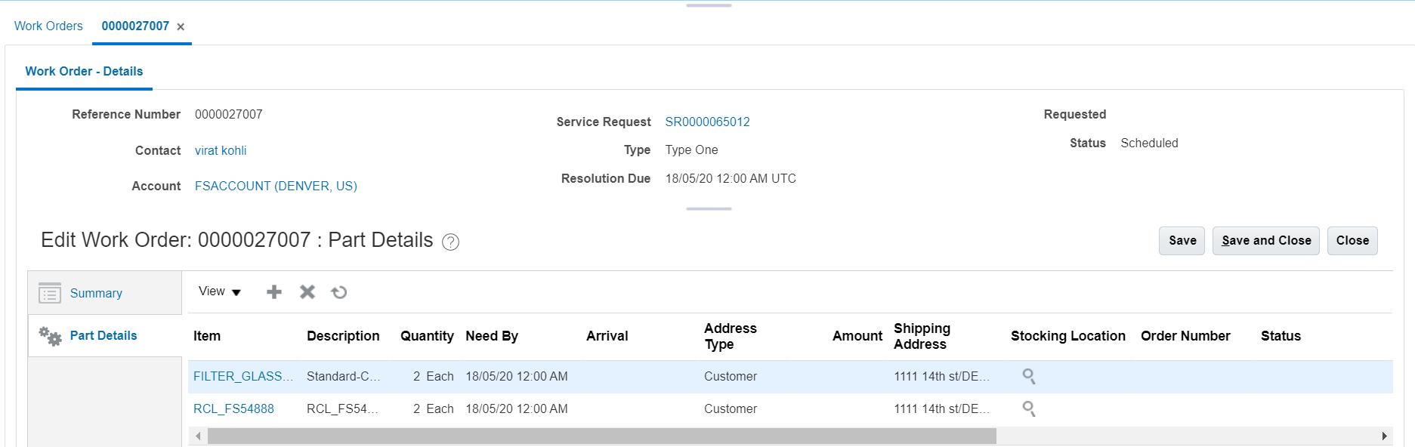Select the Part Details side tab
The image size is (1415, 447).
103,335
